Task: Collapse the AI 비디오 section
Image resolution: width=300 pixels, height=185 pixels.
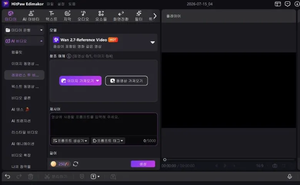Action: click(24, 41)
